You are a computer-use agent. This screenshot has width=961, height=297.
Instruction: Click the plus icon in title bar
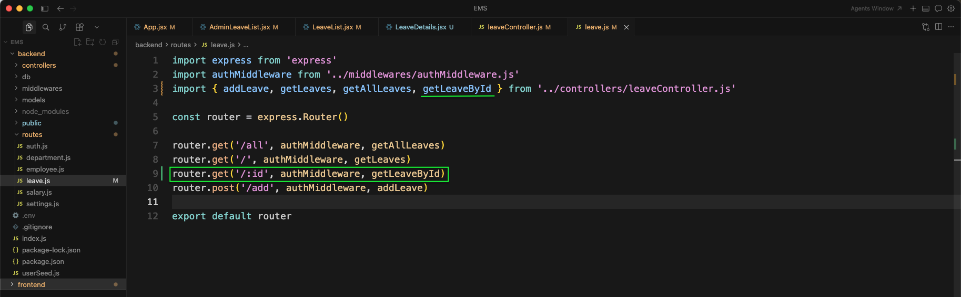[913, 8]
